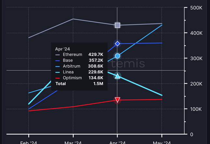The width and height of the screenshot is (210, 144).
Task: Click the Optimism inverted triangle marker
Action: coord(118,100)
